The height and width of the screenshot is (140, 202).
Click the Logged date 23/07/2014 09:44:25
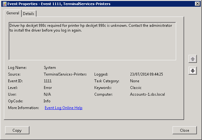pyautogui.click(x=146, y=74)
